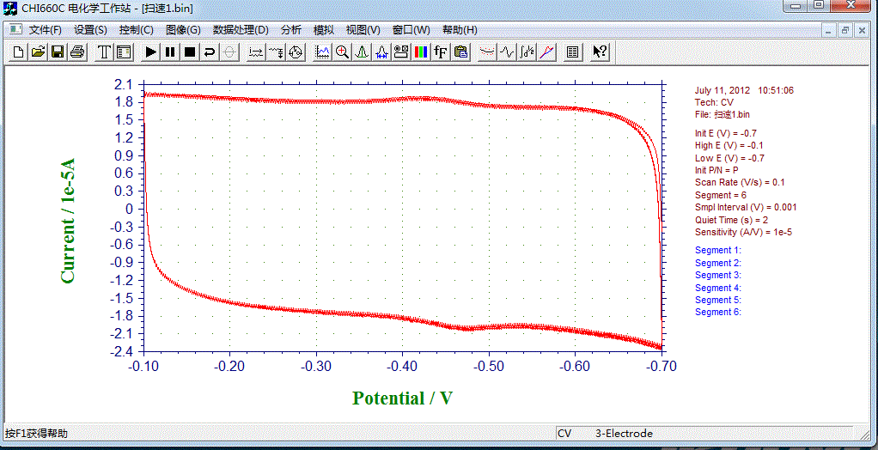Open a file with the folder icon
This screenshot has height=450, width=878.
[38, 52]
